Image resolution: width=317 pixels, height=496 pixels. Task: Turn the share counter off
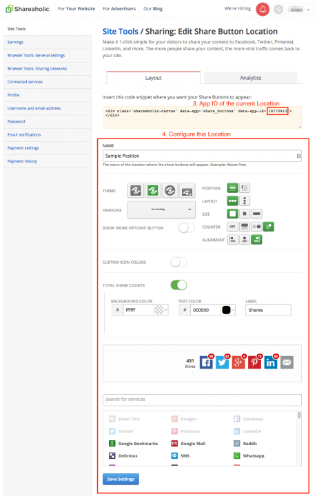[232, 227]
